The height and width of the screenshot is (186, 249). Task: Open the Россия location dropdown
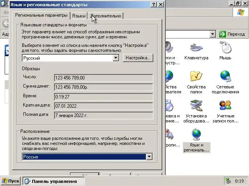coord(149,157)
